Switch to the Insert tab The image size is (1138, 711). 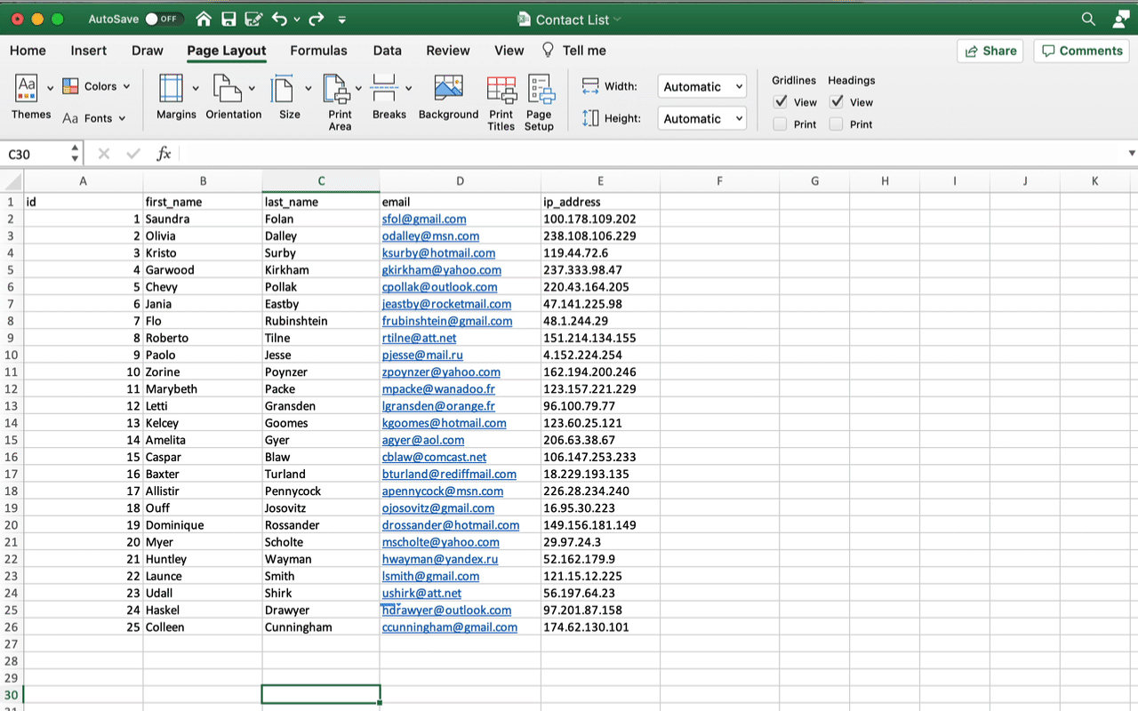89,51
